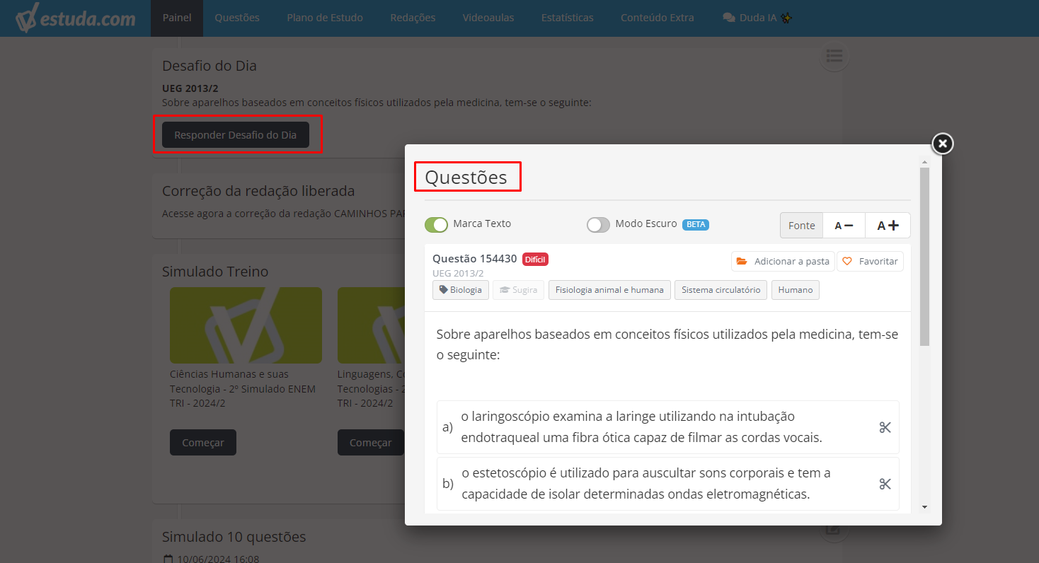Enable Modo Escuro switch
The width and height of the screenshot is (1039, 563).
598,224
